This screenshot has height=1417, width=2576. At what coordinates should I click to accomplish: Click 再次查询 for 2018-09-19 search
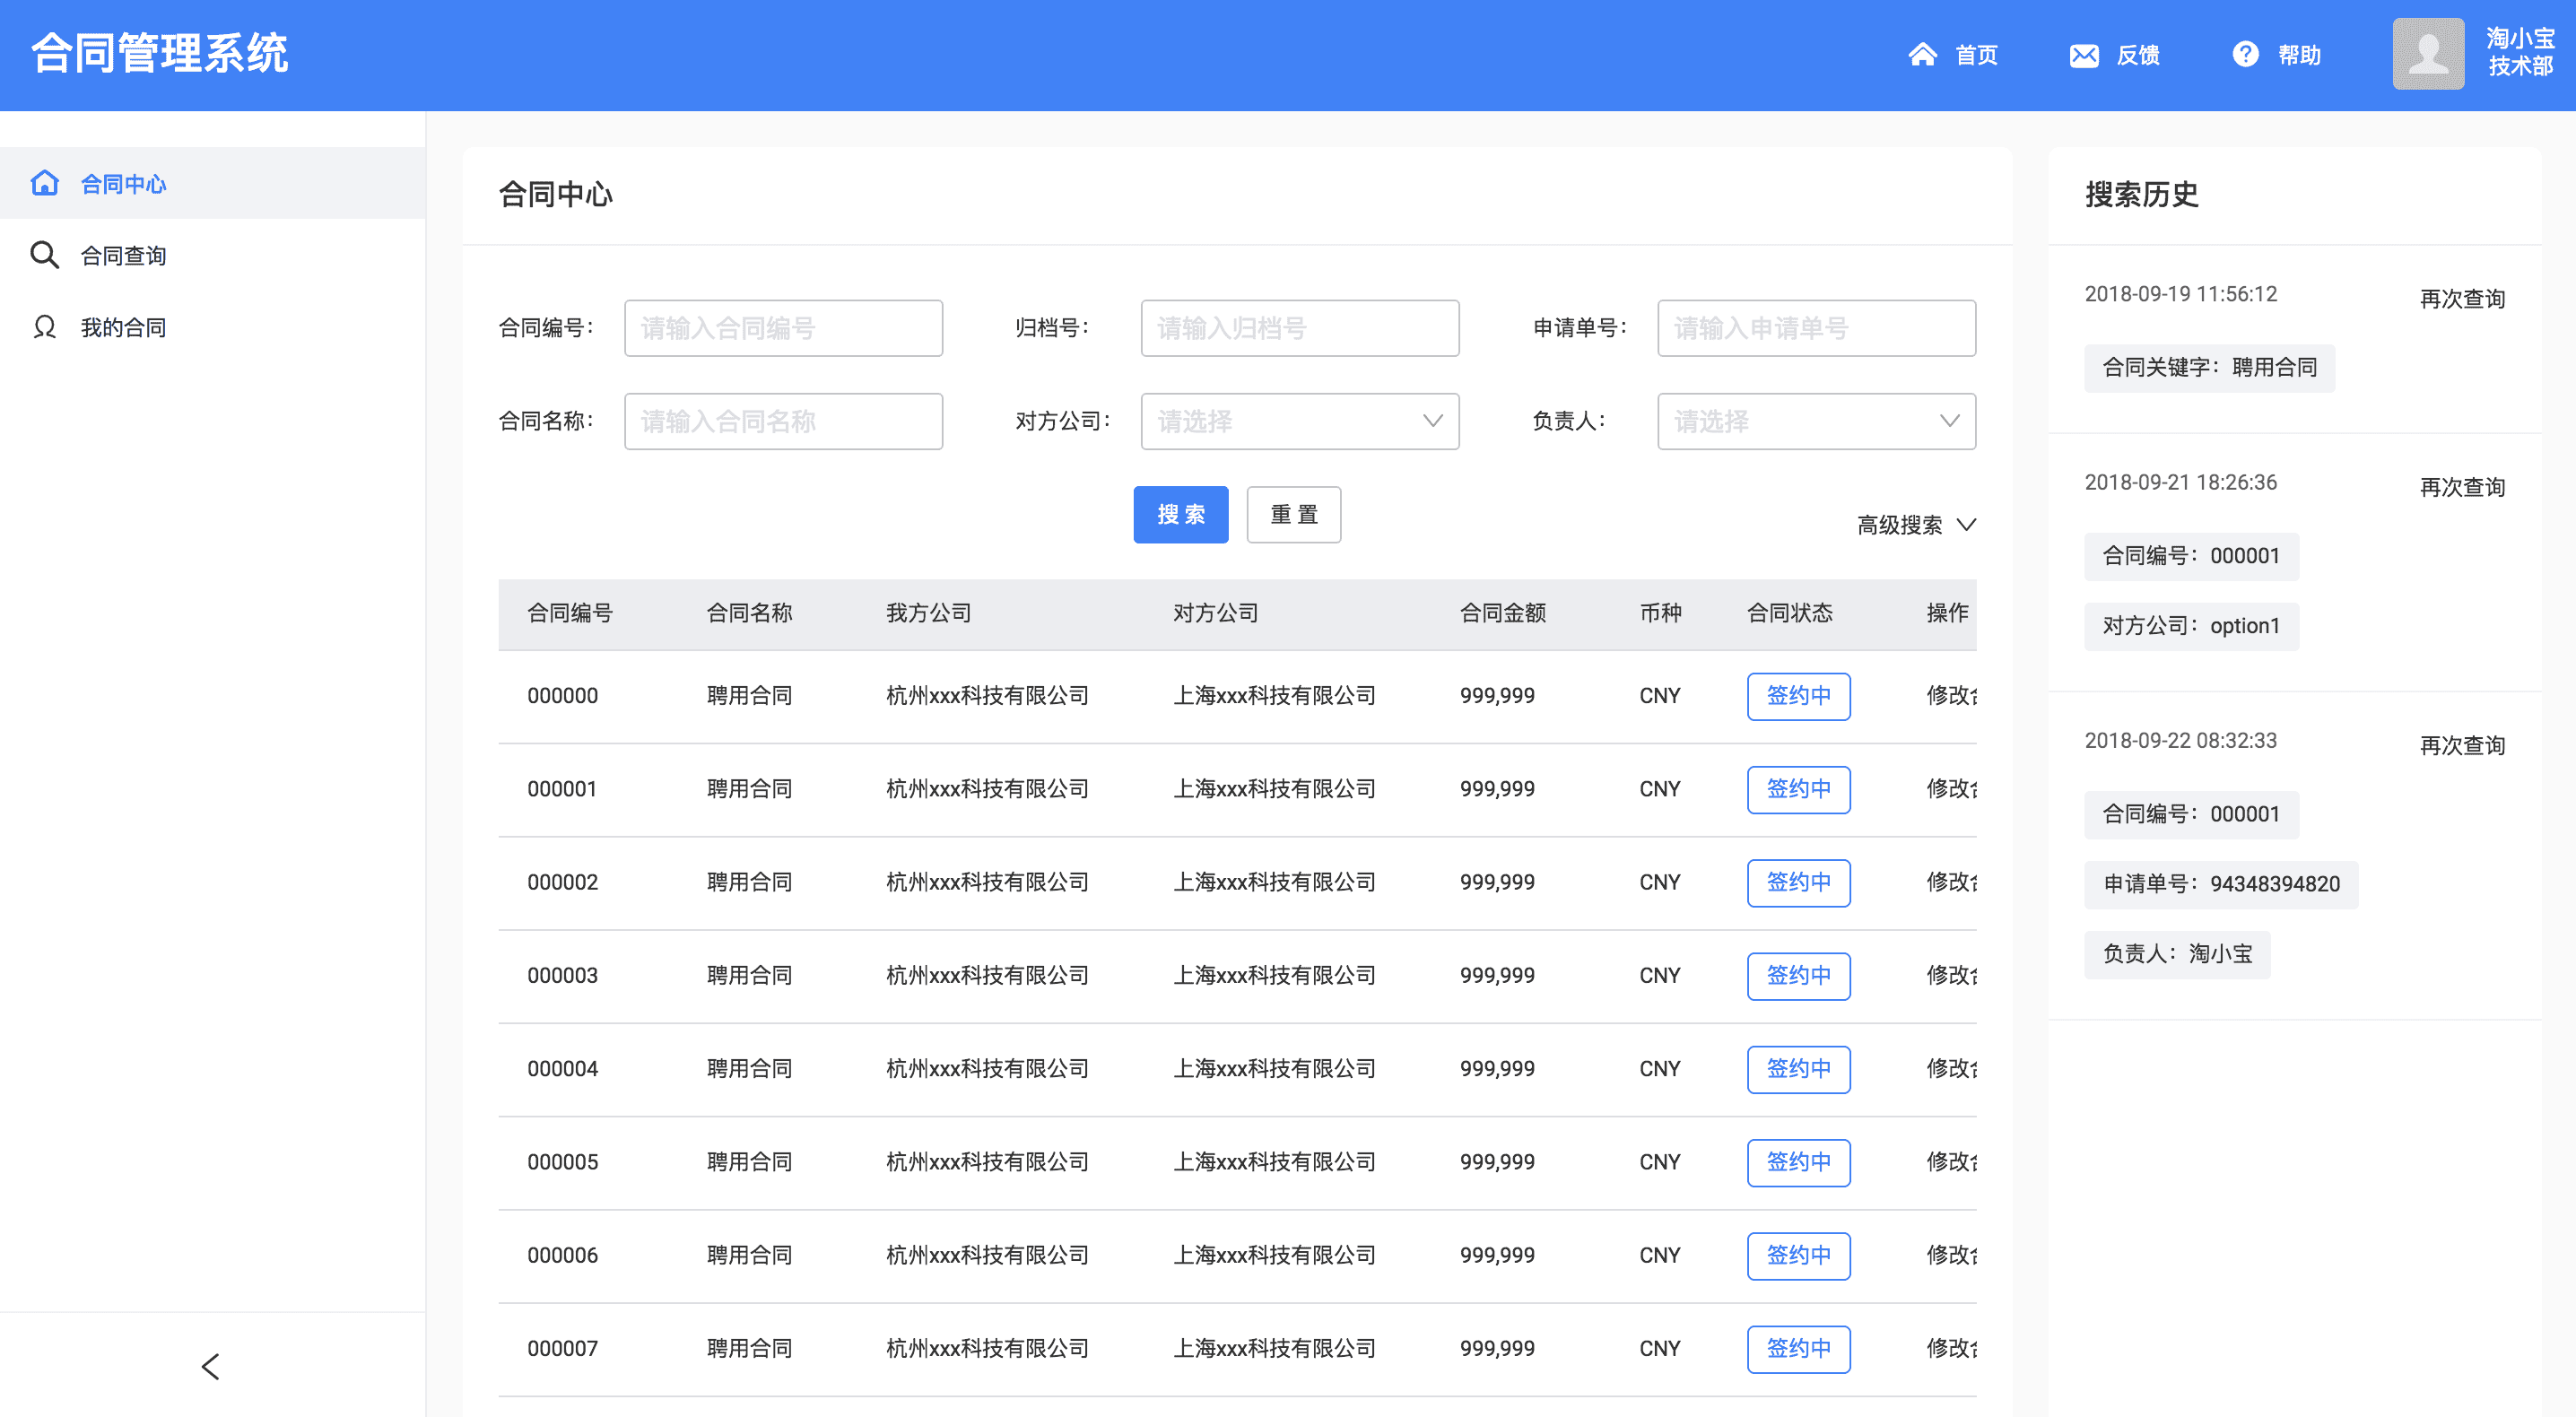(2462, 299)
